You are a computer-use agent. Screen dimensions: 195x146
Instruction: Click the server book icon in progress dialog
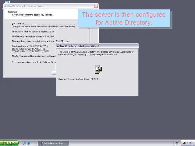(x=98, y=69)
